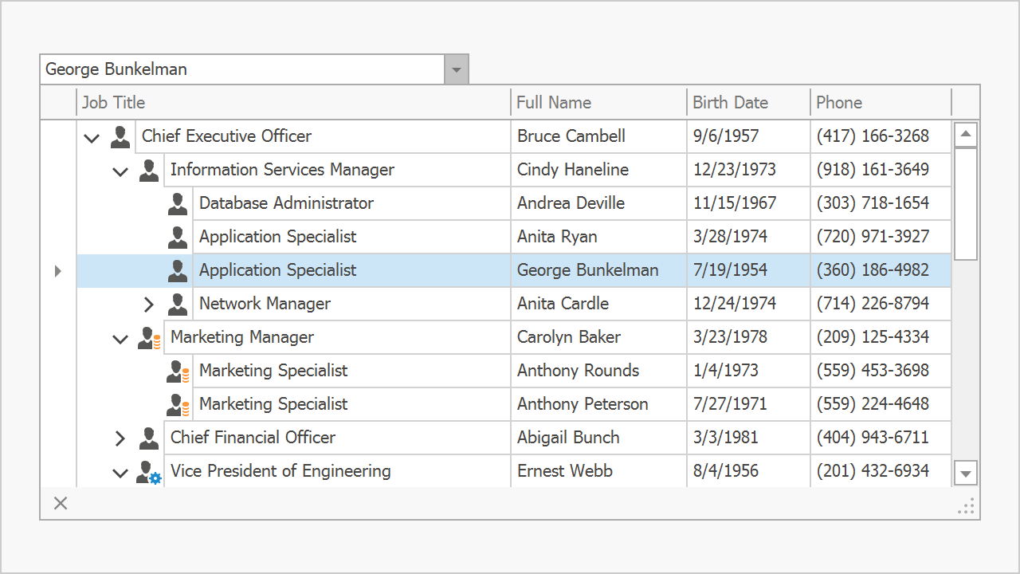1020x574 pixels.
Task: Click the person icon next to Database Administrator
Action: click(177, 203)
